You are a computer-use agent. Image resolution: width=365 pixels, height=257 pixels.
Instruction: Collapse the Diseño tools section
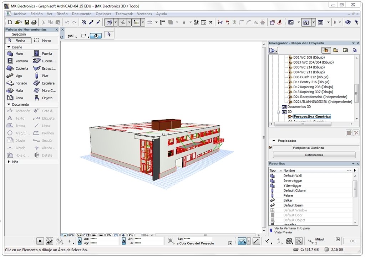[9, 47]
